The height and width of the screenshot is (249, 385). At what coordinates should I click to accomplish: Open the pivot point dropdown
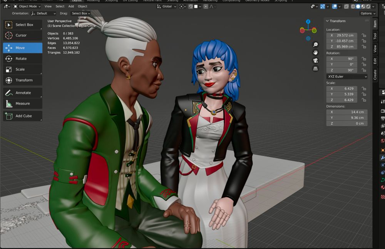(x=182, y=7)
